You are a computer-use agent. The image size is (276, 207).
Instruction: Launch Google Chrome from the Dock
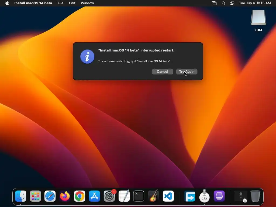[80, 196]
